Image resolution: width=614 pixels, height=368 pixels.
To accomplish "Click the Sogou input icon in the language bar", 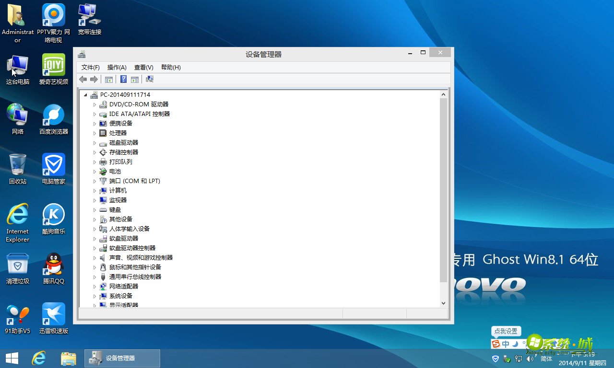I will [x=496, y=343].
